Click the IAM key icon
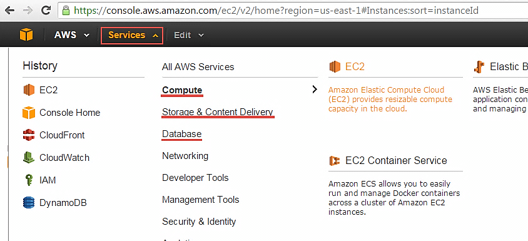 coord(29,180)
